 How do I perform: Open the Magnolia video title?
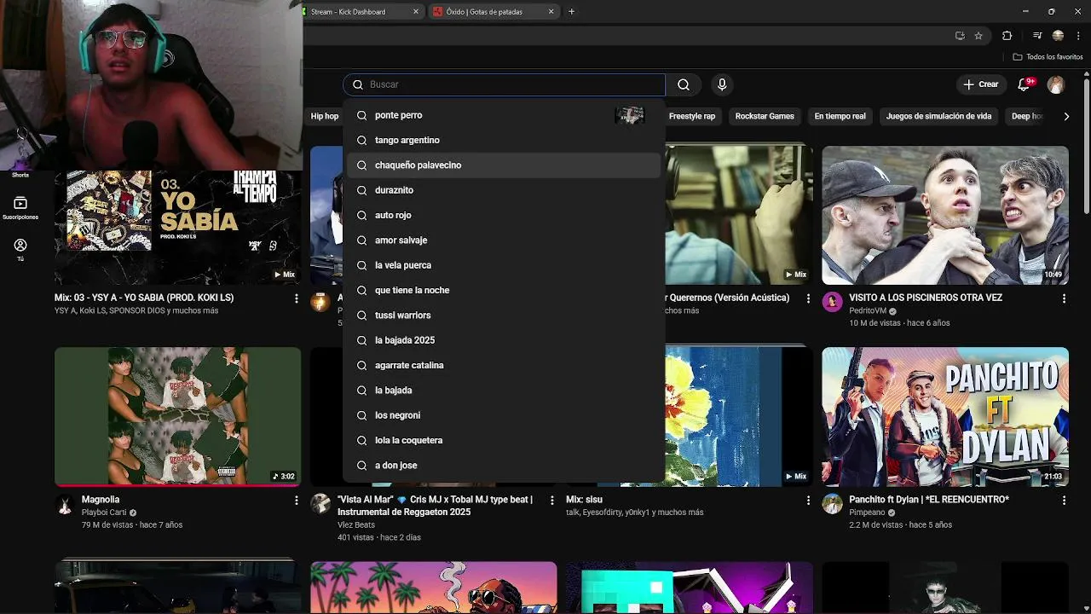(101, 500)
